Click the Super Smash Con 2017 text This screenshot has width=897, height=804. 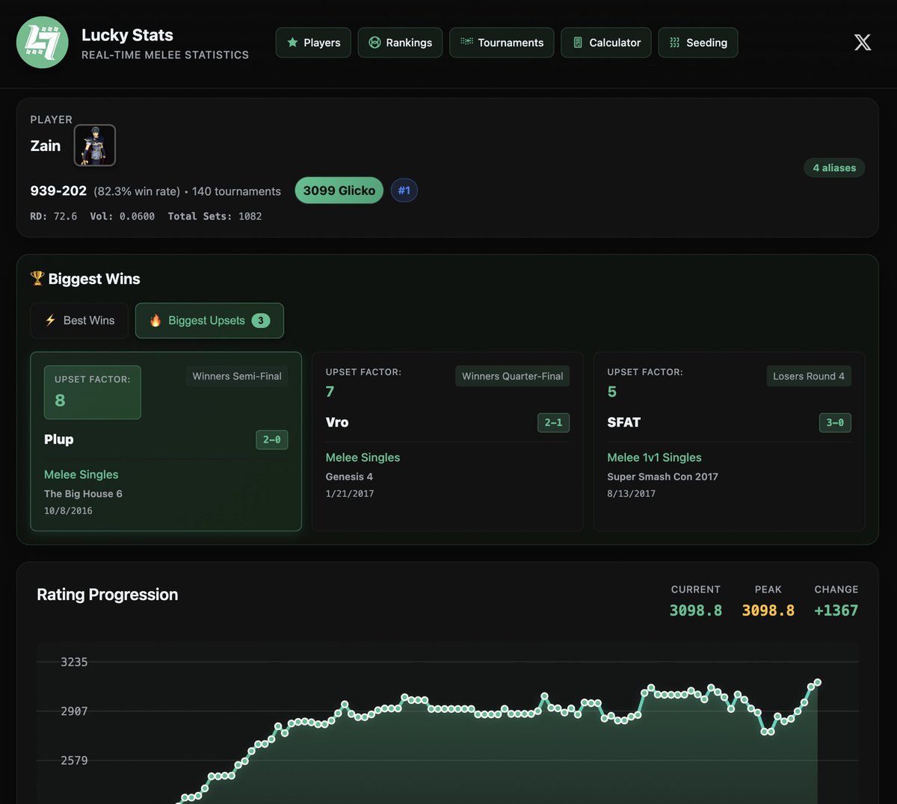(662, 477)
